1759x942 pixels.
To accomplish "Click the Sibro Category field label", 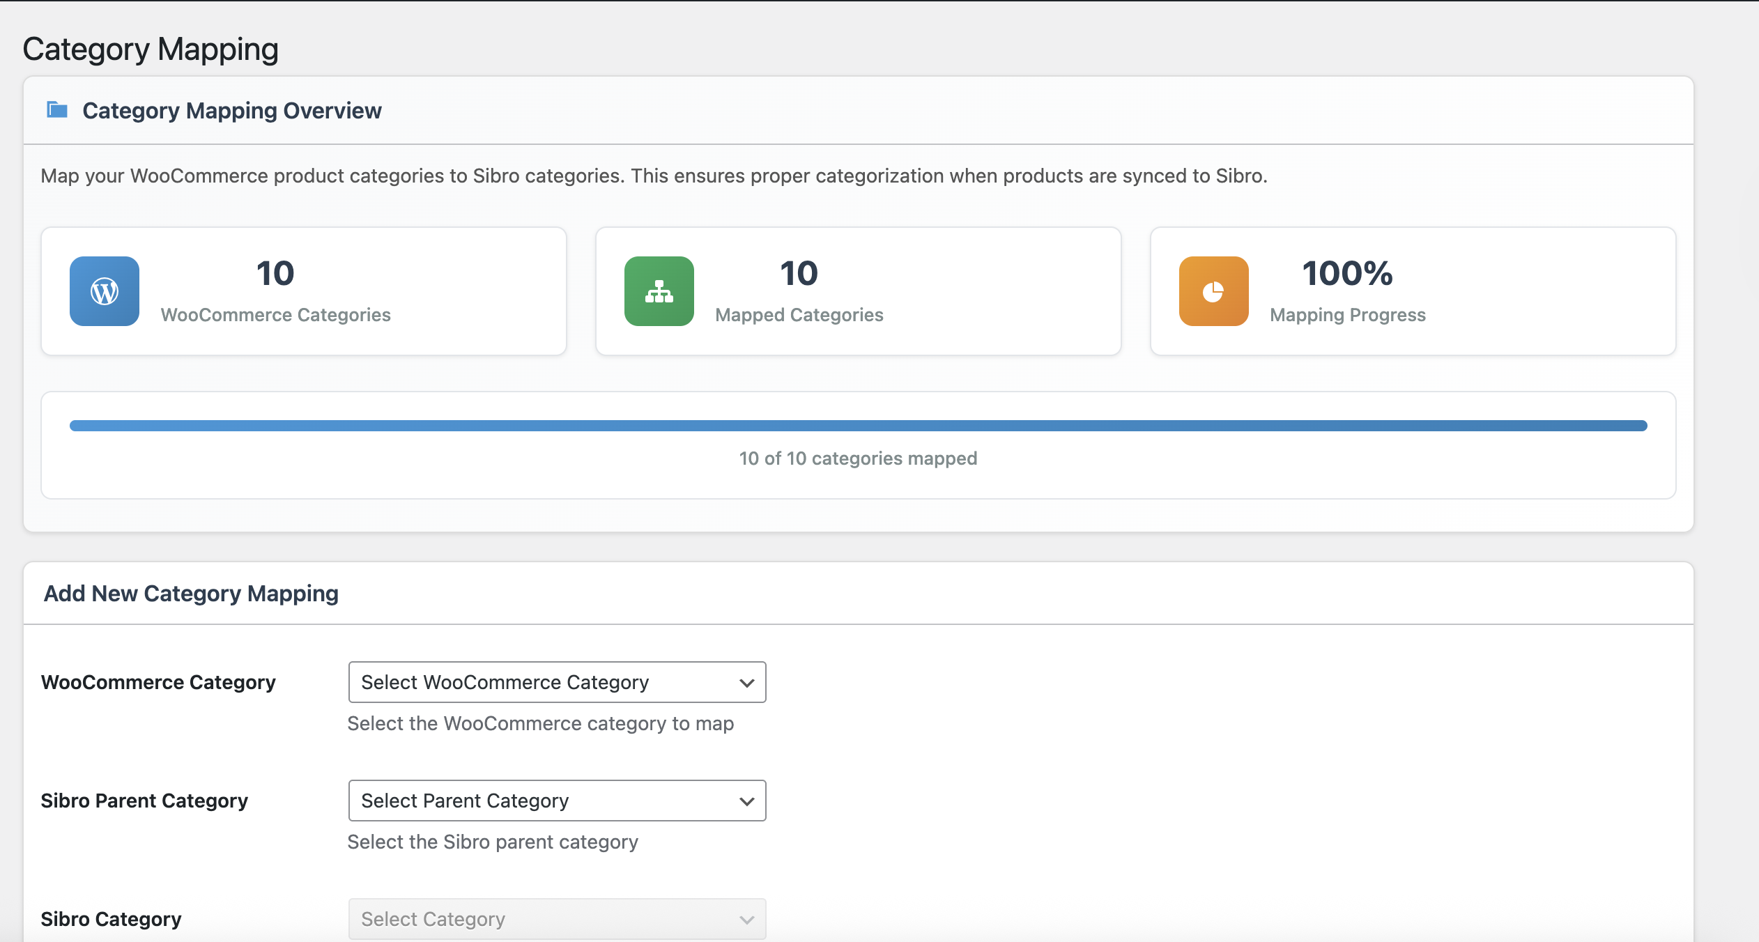I will coord(111,919).
